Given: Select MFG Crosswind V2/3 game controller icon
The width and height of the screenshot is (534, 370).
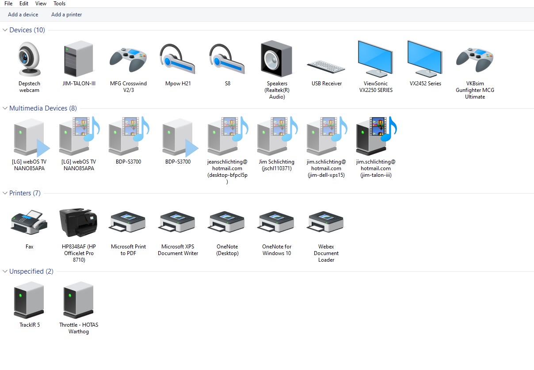Looking at the screenshot, I should coord(128,60).
